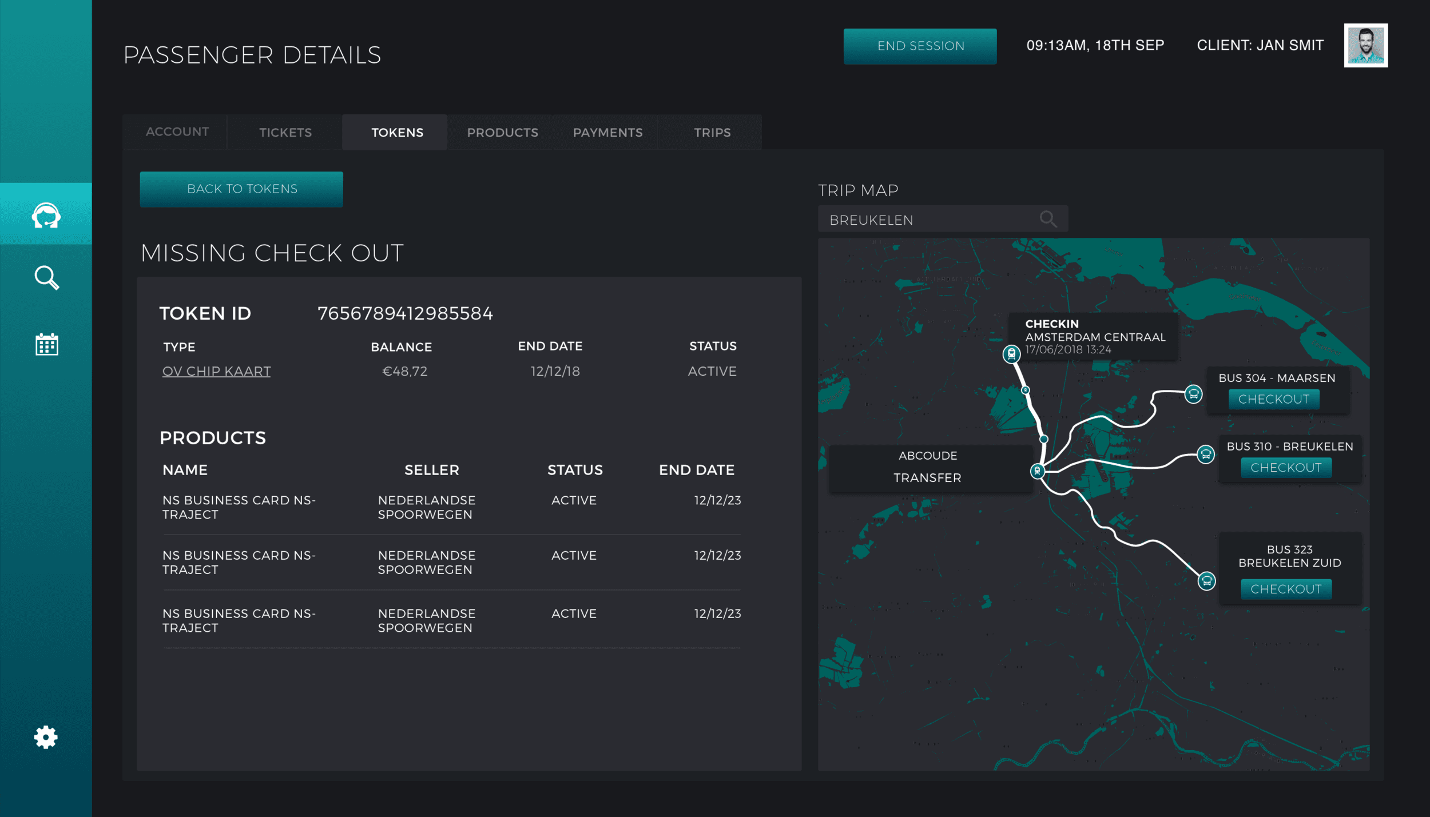1430x817 pixels.
Task: Click the sidebar search magnifier icon
Action: [46, 278]
